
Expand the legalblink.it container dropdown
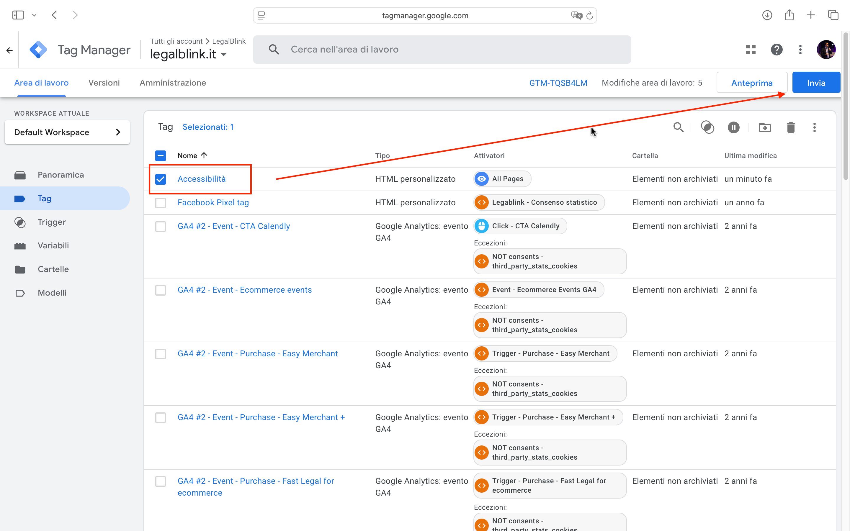(224, 55)
